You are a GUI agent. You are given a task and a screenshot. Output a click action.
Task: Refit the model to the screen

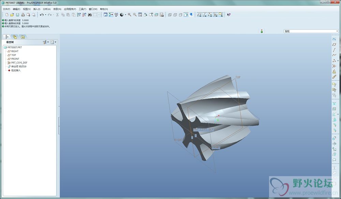tap(140, 15)
